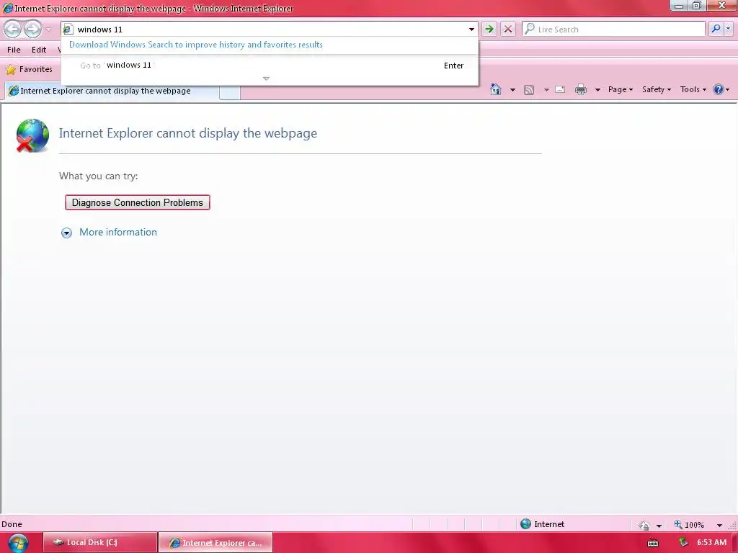
Task: Click the More information link
Action: point(118,233)
